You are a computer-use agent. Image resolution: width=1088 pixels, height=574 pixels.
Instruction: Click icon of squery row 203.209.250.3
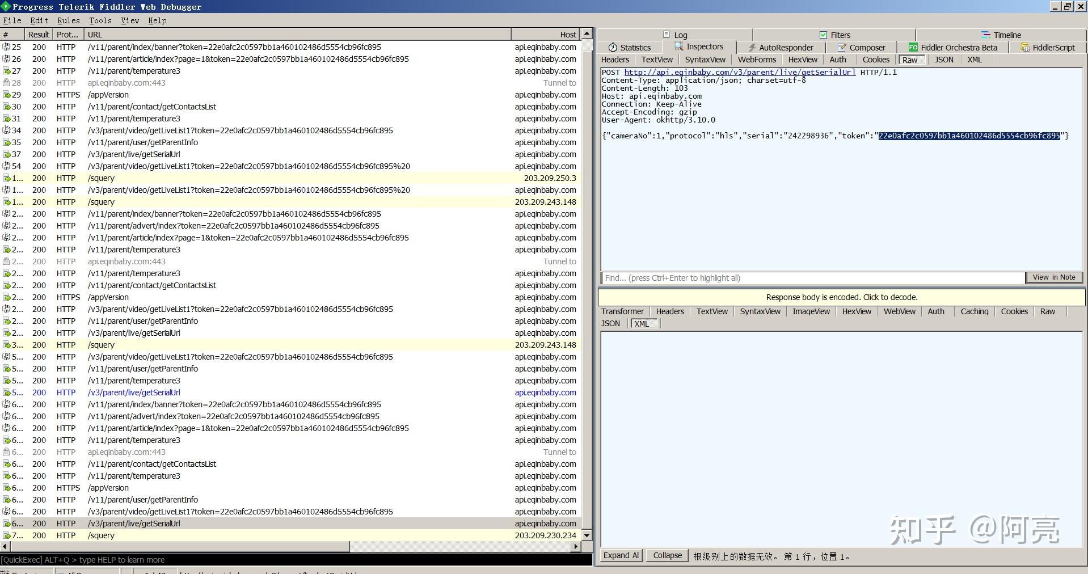(x=6, y=178)
